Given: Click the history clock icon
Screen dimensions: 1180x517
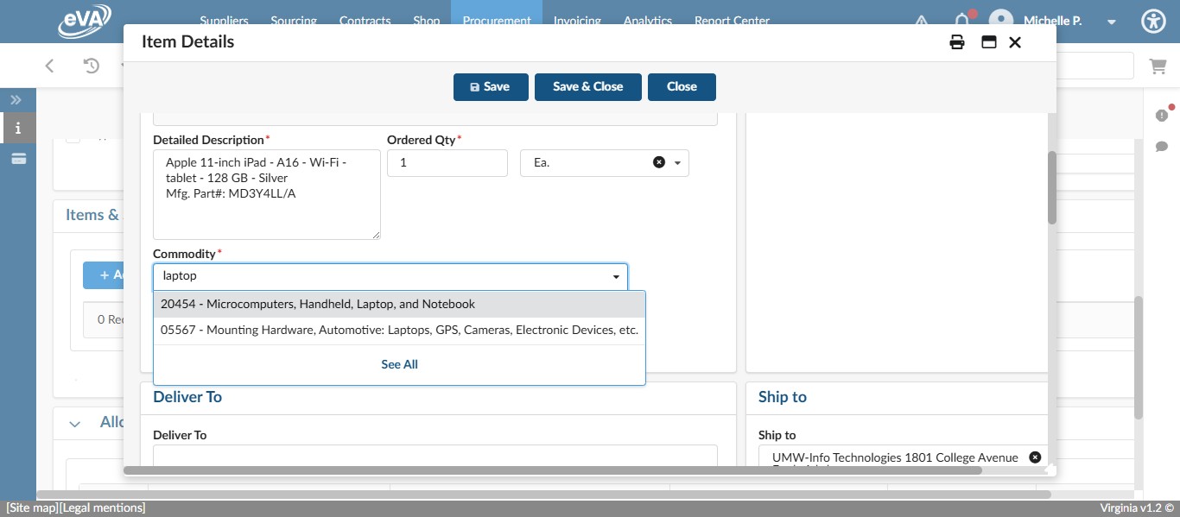Looking at the screenshot, I should coord(92,66).
